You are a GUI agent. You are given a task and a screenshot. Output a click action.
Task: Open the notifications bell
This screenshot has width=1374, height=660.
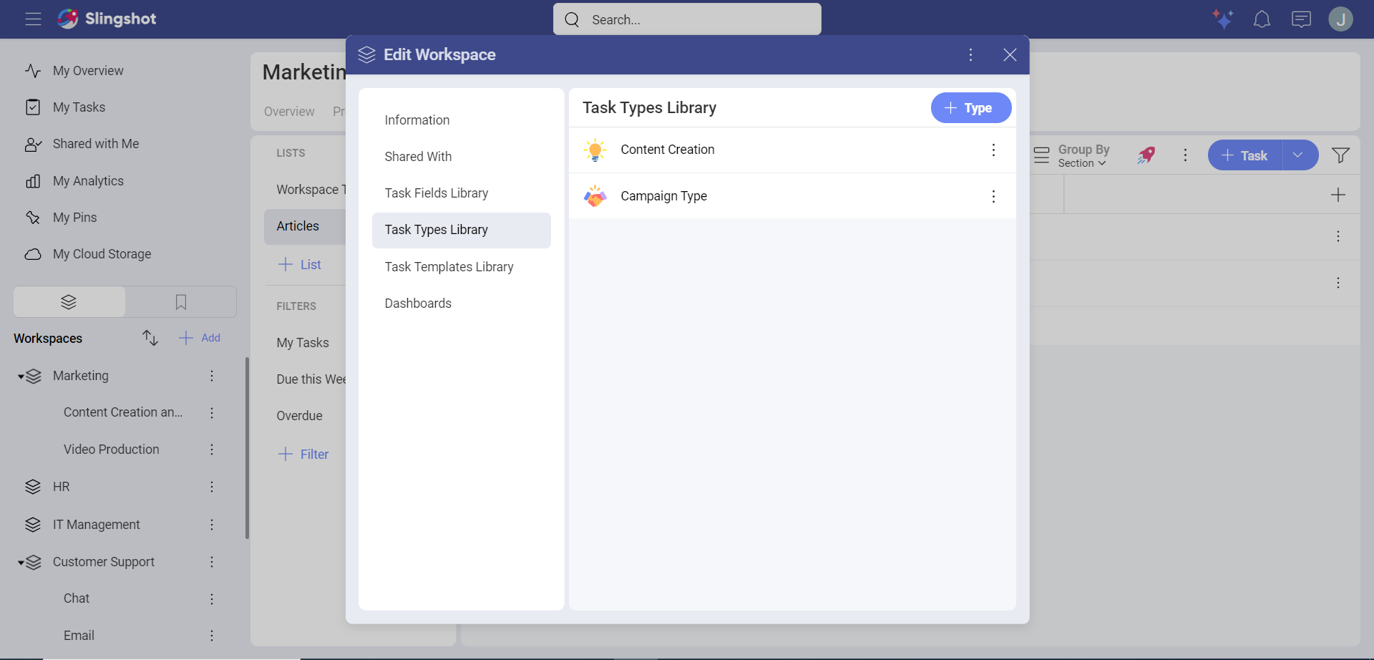[x=1262, y=19]
